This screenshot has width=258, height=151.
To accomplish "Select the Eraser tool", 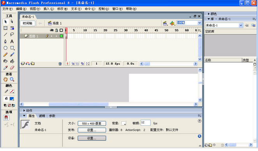I will pyautogui.click(x=12, y=68).
